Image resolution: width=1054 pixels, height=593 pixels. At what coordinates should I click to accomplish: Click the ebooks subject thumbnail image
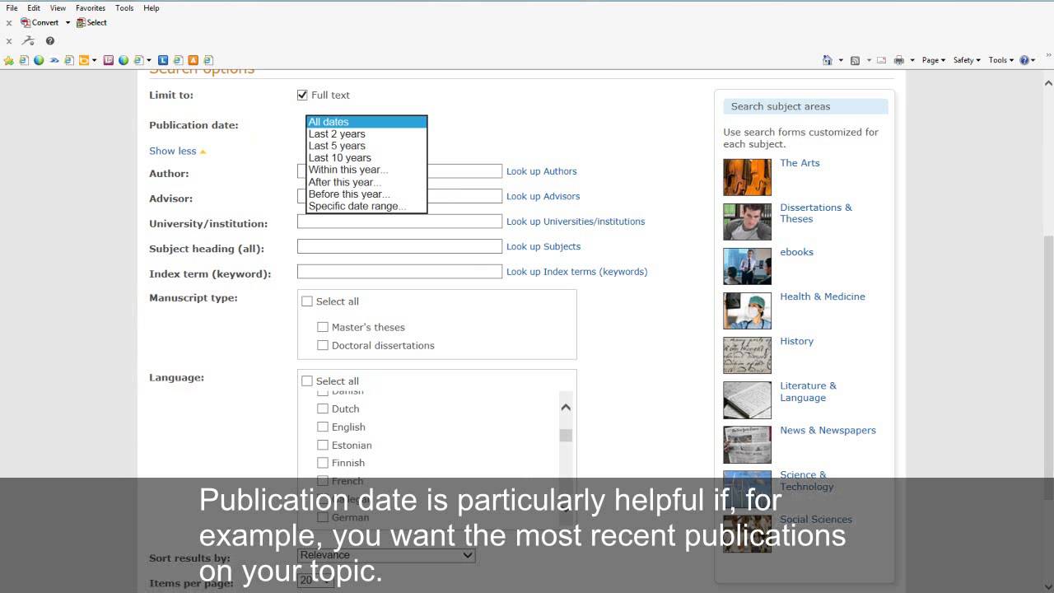747,266
